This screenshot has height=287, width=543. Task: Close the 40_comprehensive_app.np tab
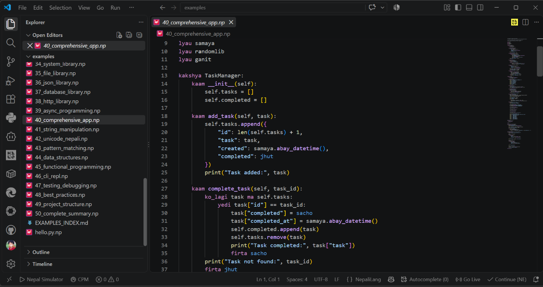231,22
